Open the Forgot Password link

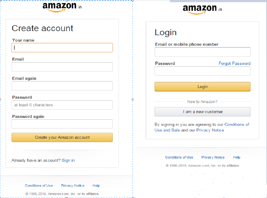(234, 63)
